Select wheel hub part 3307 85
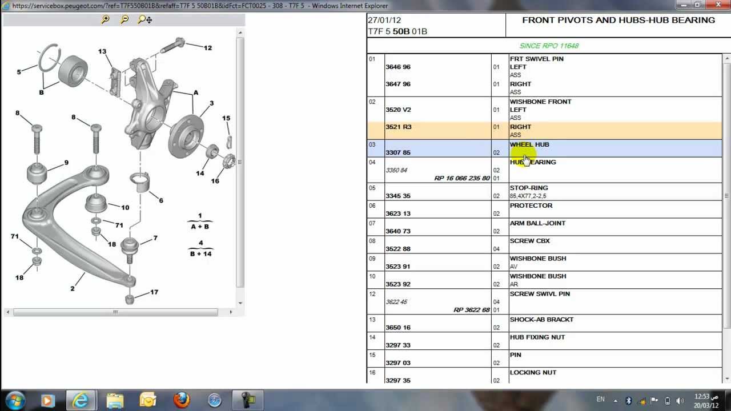The image size is (731, 411). point(398,152)
